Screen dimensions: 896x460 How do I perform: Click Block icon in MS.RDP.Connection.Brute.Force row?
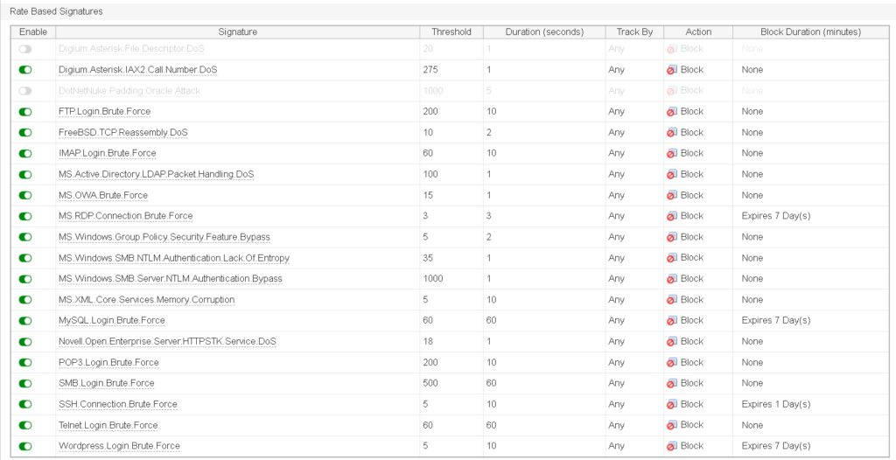672,216
